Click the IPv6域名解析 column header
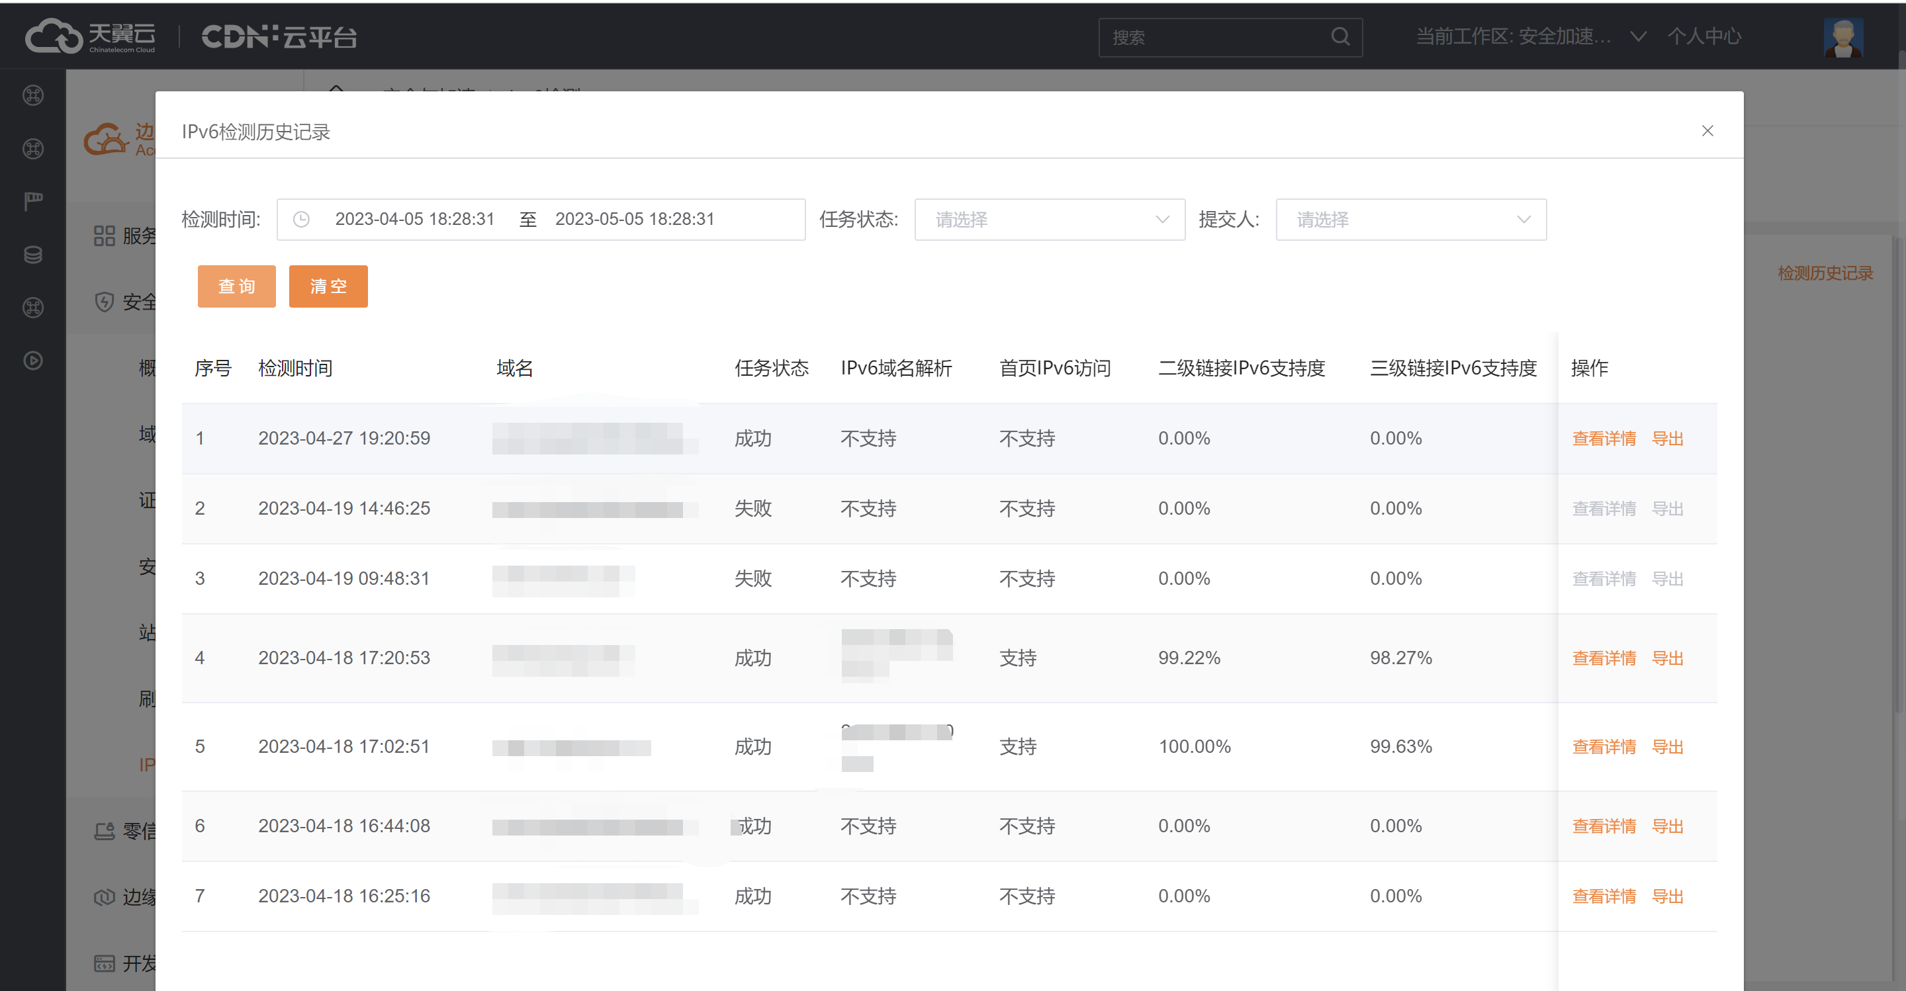This screenshot has width=1906, height=991. click(896, 368)
